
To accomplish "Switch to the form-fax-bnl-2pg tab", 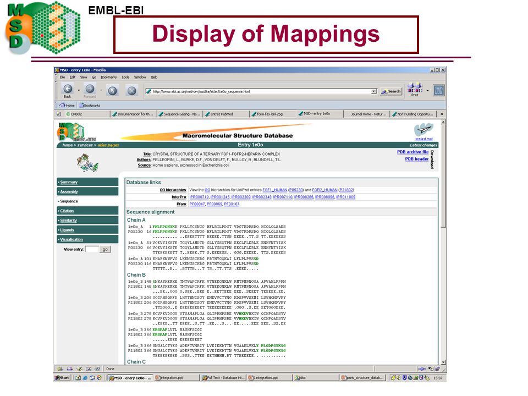I will click(272, 114).
